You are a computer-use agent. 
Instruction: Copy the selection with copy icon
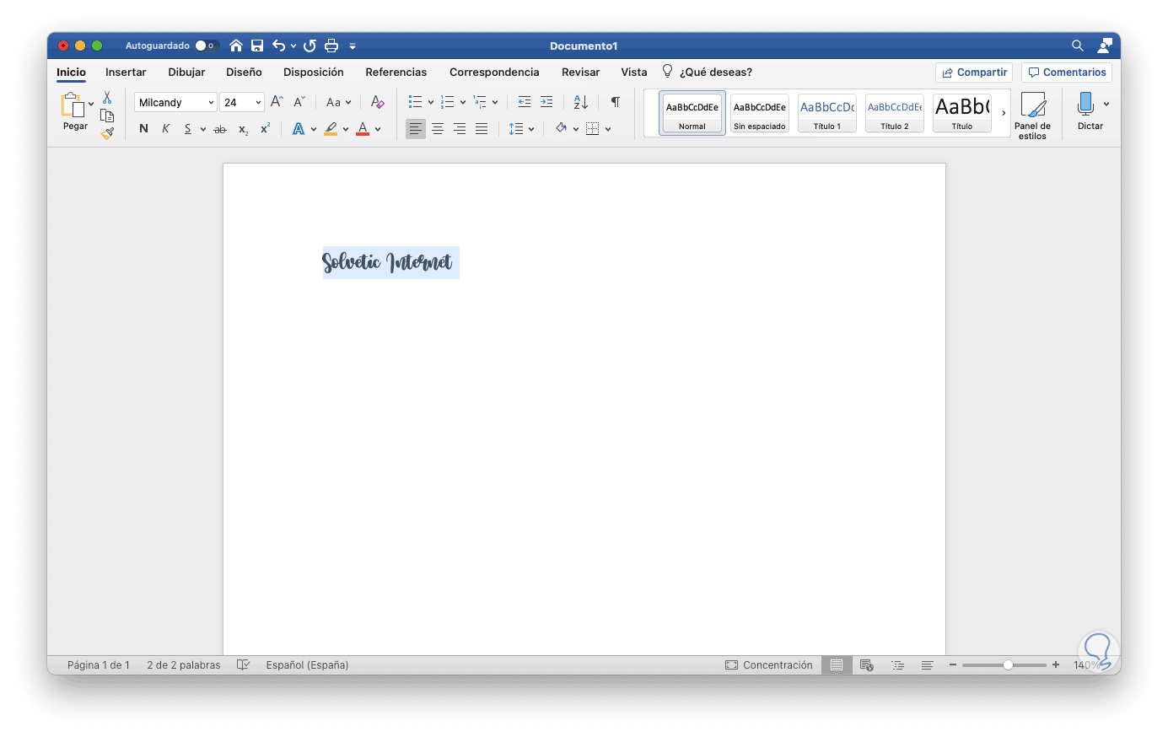click(x=107, y=116)
